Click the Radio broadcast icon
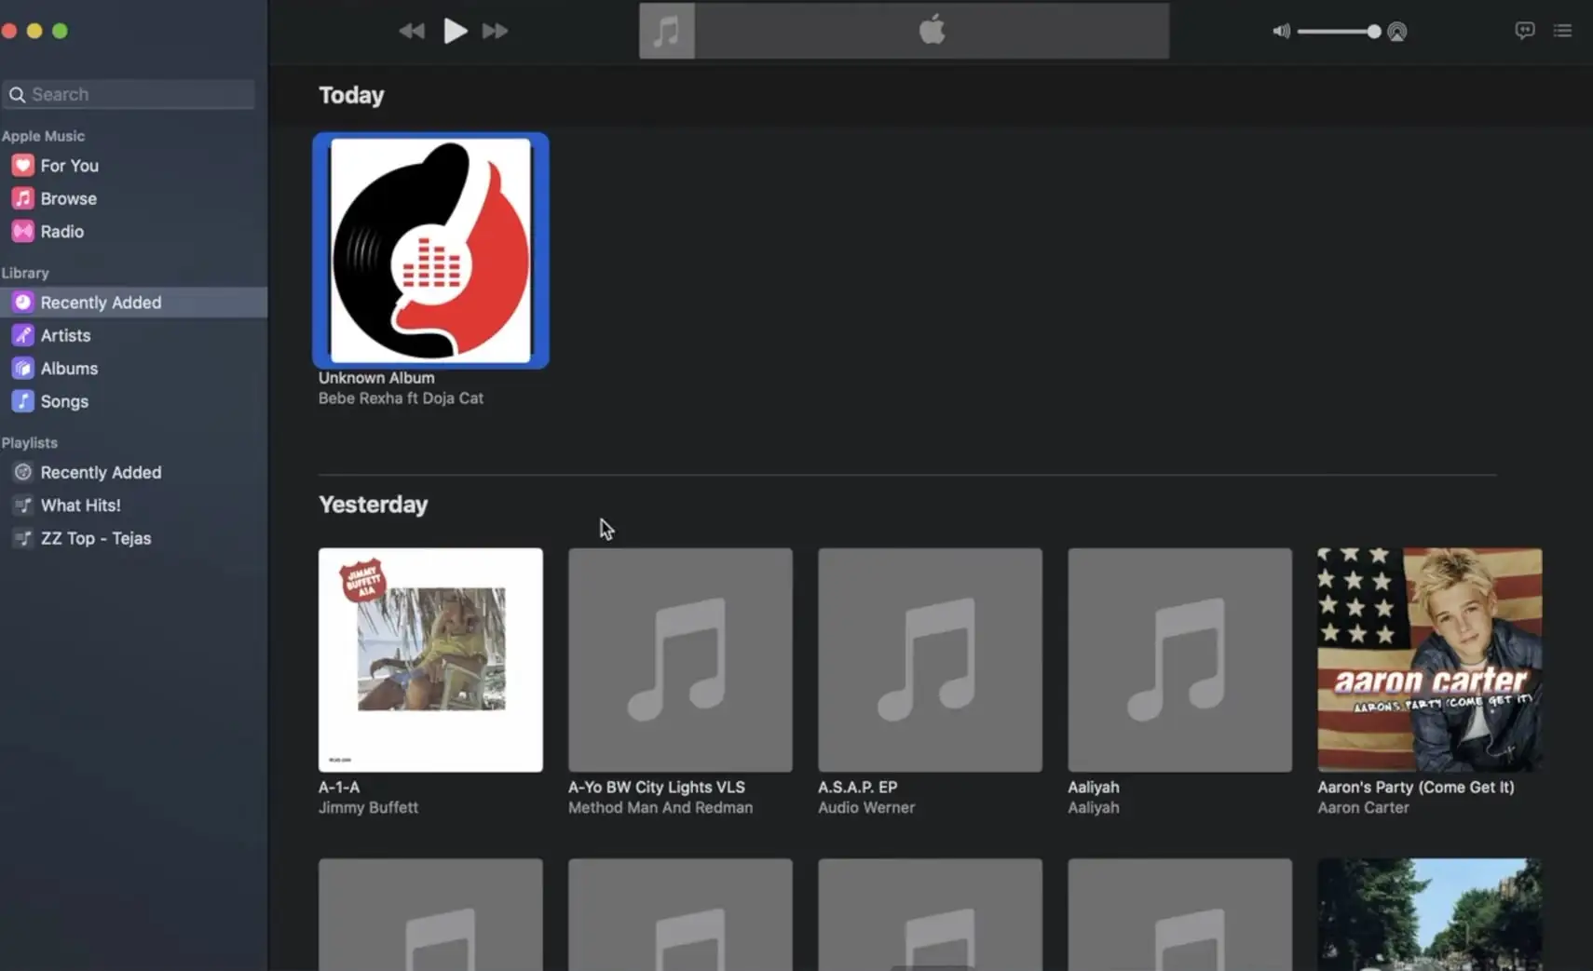The height and width of the screenshot is (971, 1593). click(22, 232)
